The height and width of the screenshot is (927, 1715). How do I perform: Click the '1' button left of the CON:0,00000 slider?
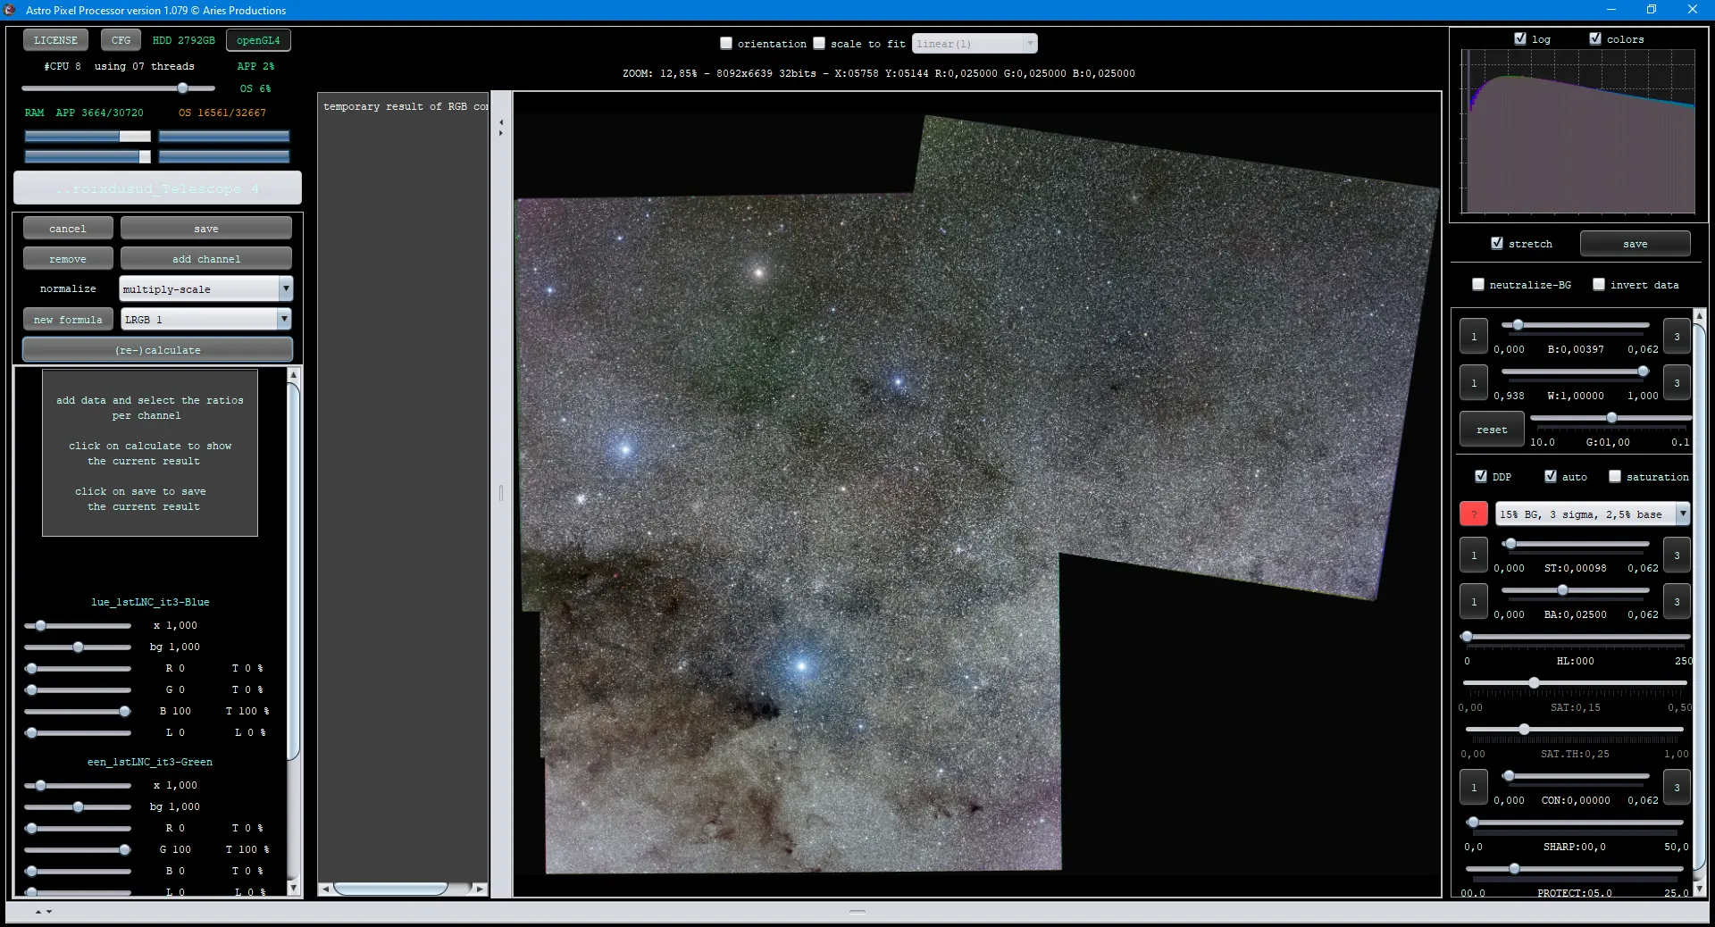tap(1474, 788)
